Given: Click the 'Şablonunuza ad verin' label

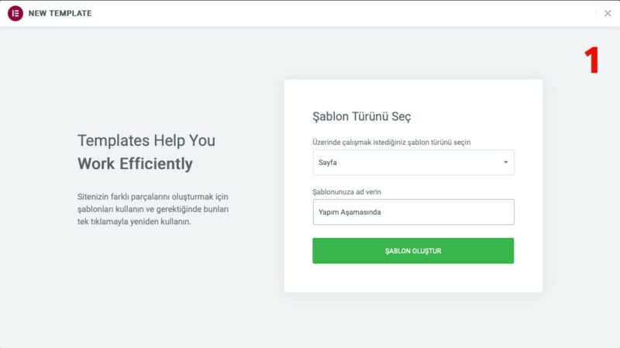Looking at the screenshot, I should click(x=349, y=191).
